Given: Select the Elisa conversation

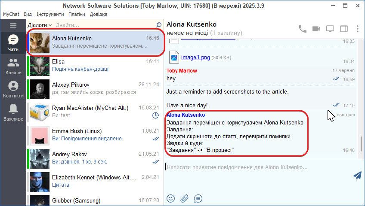Looking at the screenshot, I should click(95, 65).
